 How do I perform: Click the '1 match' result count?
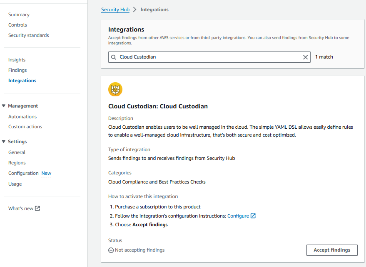point(324,57)
